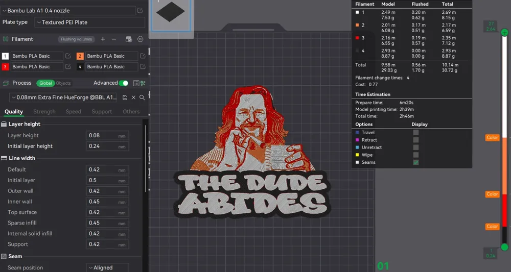Image resolution: width=511 pixels, height=272 pixels.
Task: Click the green plus on layer slider
Action: click(x=504, y=32)
